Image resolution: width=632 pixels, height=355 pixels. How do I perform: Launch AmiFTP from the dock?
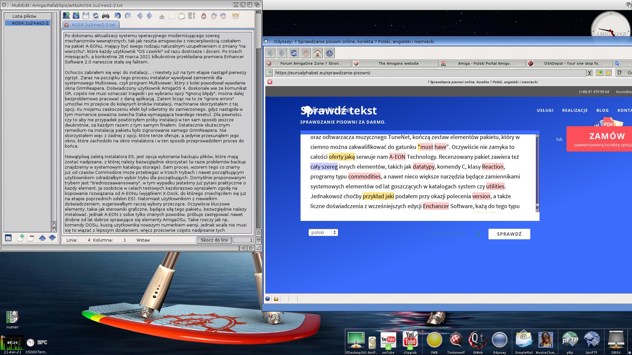click(592, 342)
